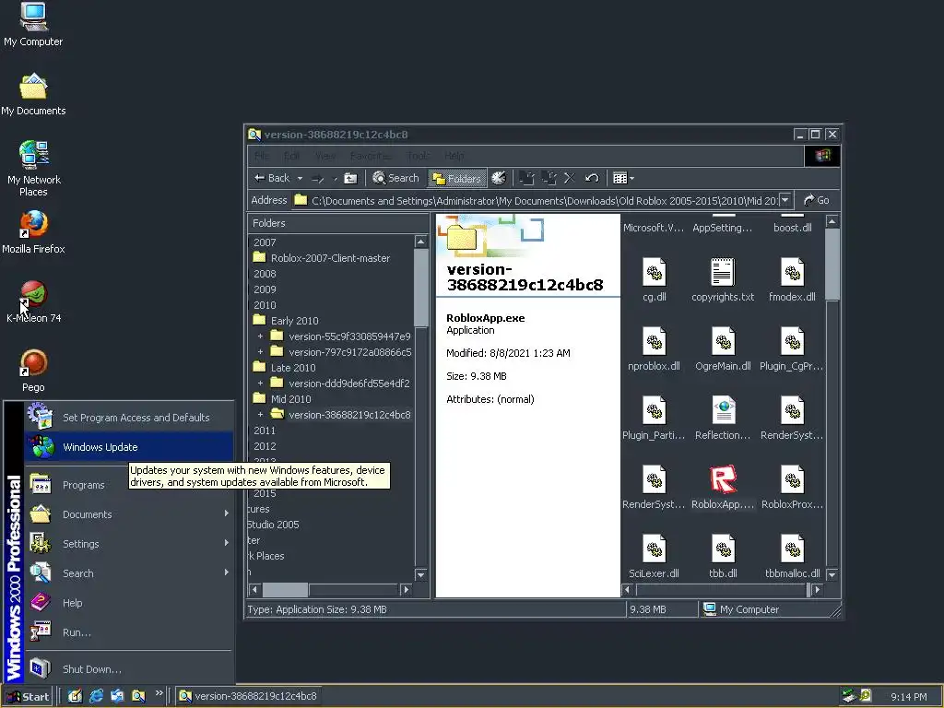The width and height of the screenshot is (944, 708).
Task: Click the Start button on the taskbar
Action: 28,697
